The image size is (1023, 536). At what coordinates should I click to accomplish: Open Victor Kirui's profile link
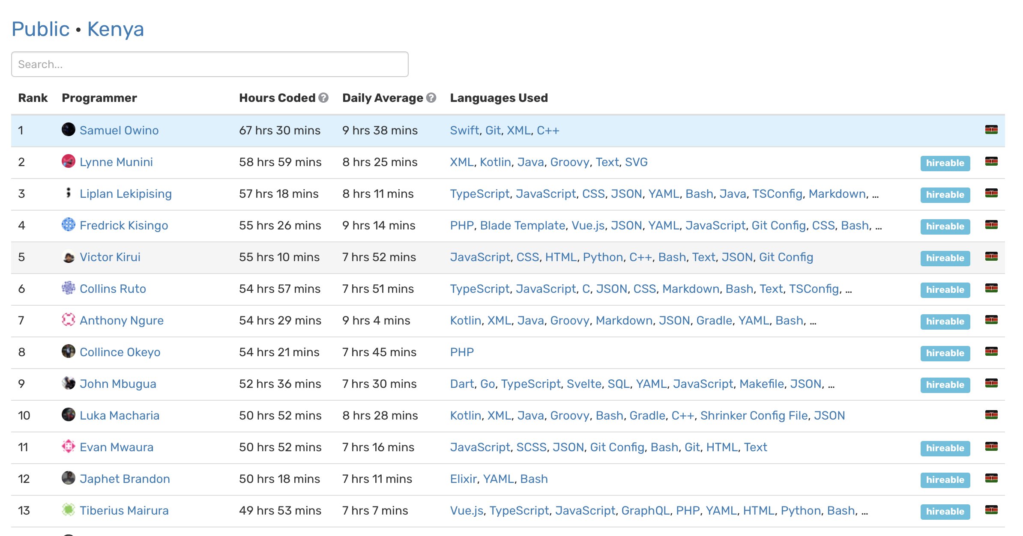pyautogui.click(x=110, y=257)
